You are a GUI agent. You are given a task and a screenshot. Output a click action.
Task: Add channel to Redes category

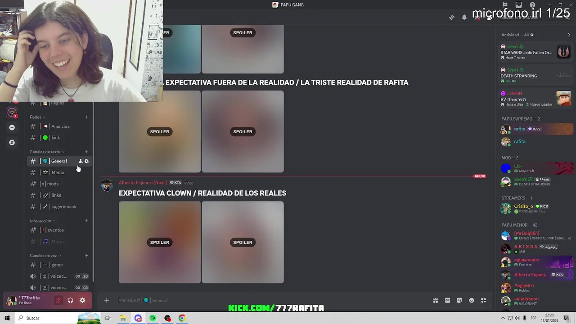(87, 117)
